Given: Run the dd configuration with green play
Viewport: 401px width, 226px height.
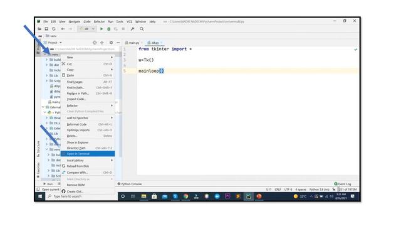Looking at the screenshot, I should 102,29.
